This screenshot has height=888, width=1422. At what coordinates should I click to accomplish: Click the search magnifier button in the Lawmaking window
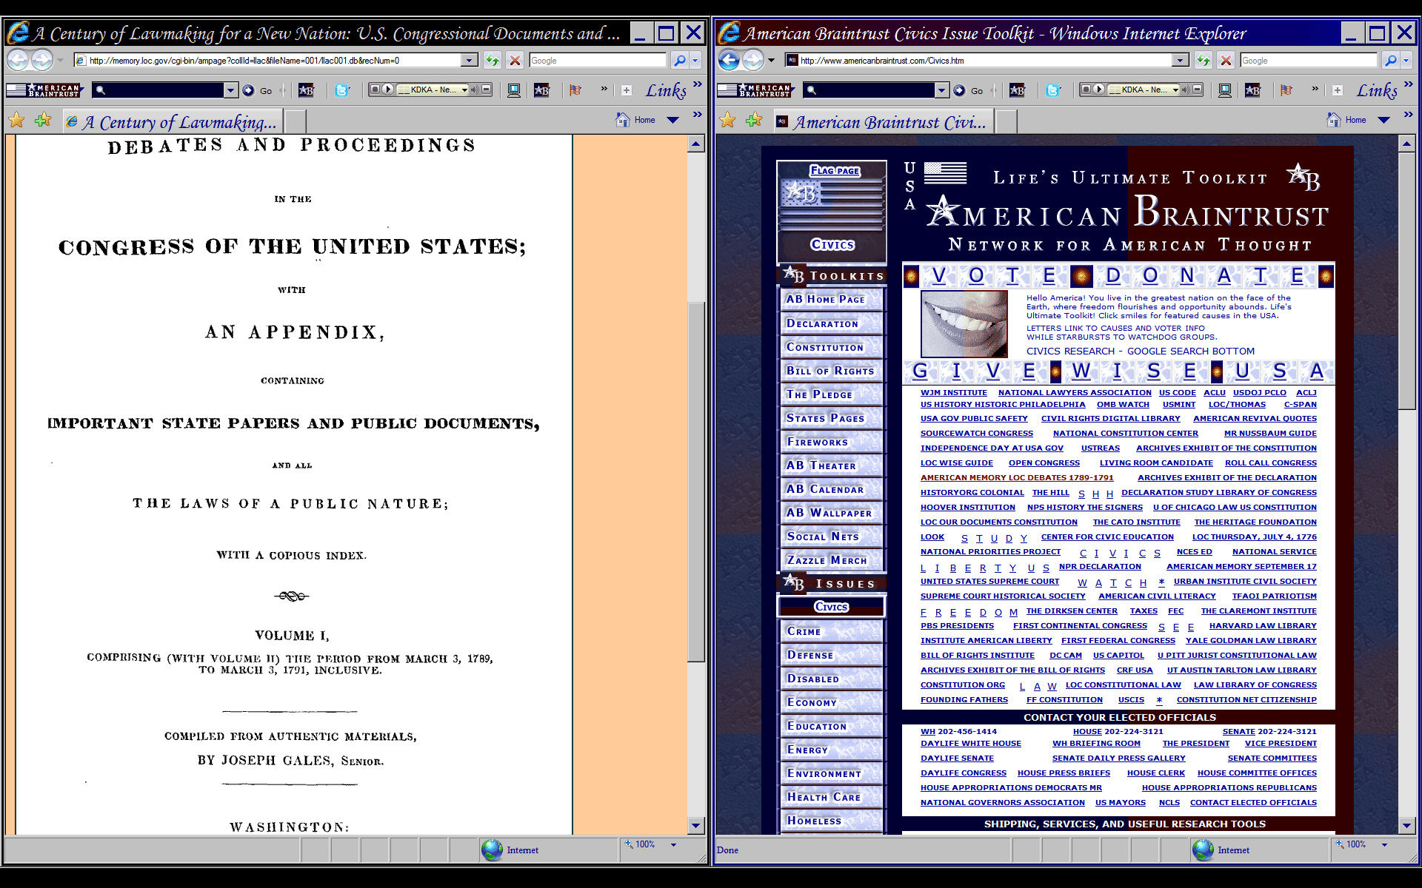[x=679, y=60]
